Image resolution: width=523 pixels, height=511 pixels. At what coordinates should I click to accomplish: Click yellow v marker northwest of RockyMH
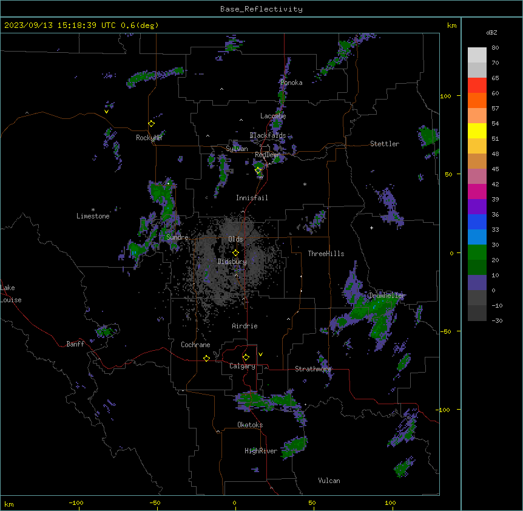pyautogui.click(x=106, y=112)
